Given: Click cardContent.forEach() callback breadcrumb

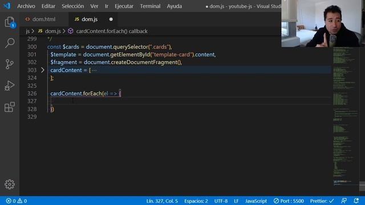Looking at the screenshot, I should (112, 31).
